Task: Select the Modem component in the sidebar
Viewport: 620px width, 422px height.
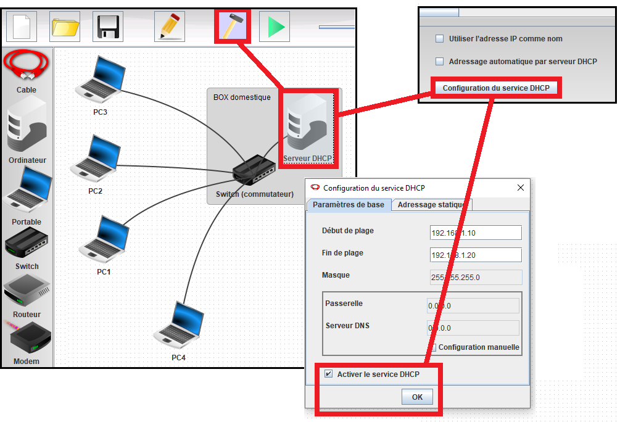Action: pyautogui.click(x=27, y=339)
